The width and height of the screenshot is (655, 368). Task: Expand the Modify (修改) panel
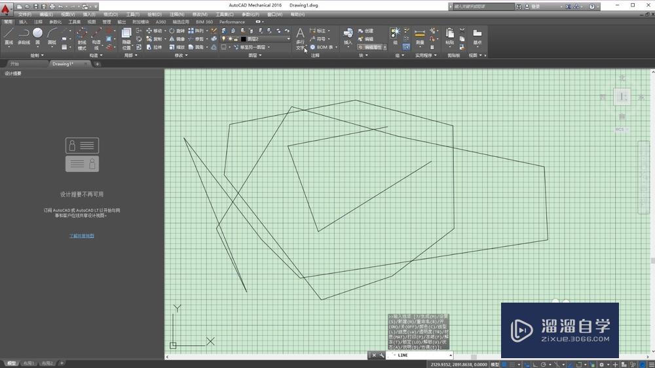click(181, 56)
